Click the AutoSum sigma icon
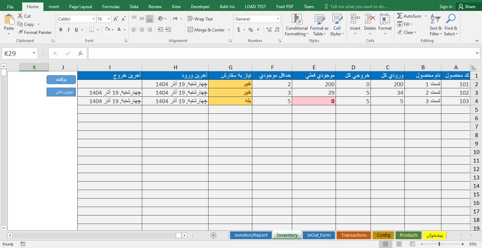Viewport: 482px width, 248px height. pos(400,16)
